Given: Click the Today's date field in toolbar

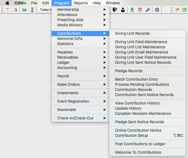Looking at the screenshot, I should click(x=45, y=10).
